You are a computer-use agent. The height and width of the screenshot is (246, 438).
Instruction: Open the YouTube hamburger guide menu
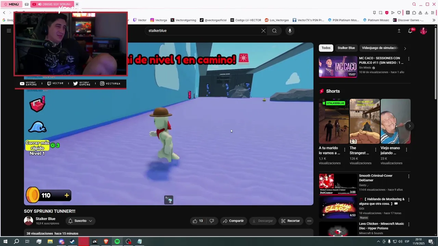pos(9,31)
